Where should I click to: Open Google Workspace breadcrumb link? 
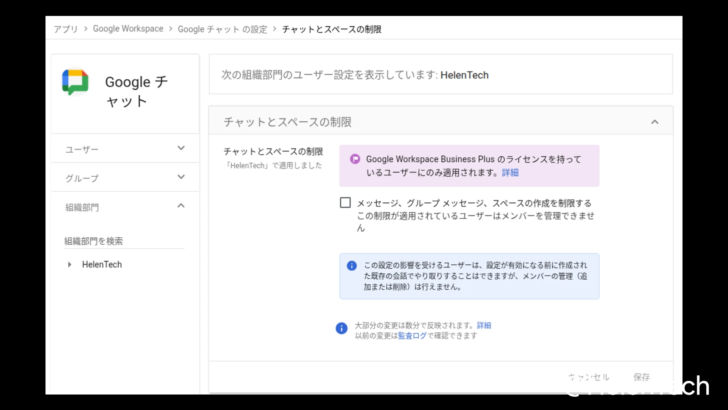pos(128,29)
